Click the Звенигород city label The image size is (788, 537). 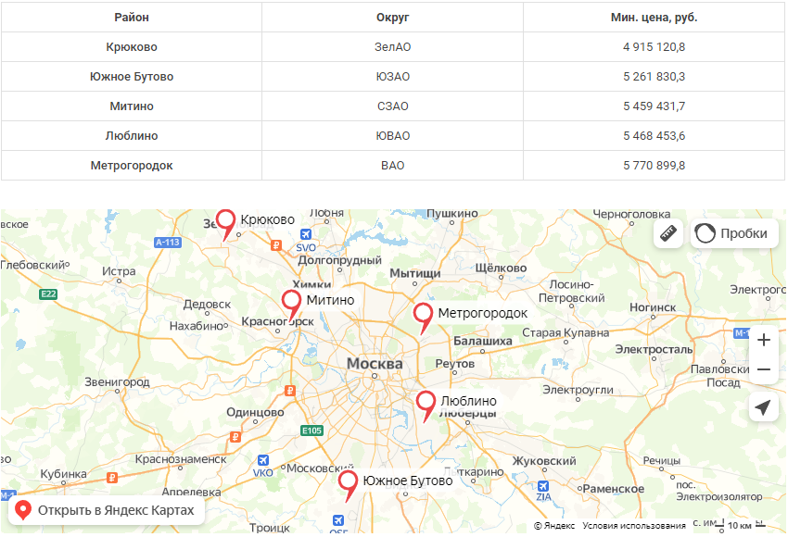point(117,382)
